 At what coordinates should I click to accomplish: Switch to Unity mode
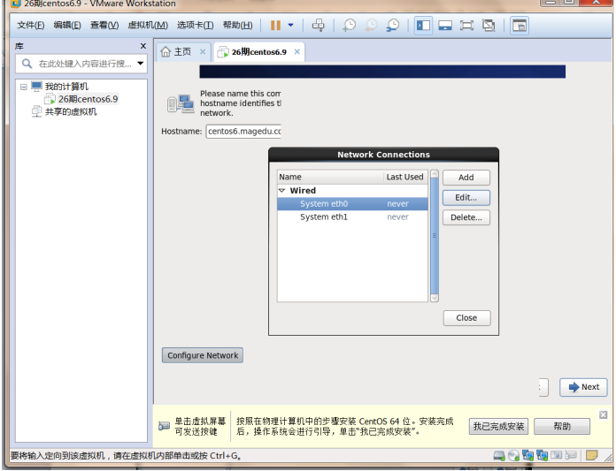coord(489,26)
